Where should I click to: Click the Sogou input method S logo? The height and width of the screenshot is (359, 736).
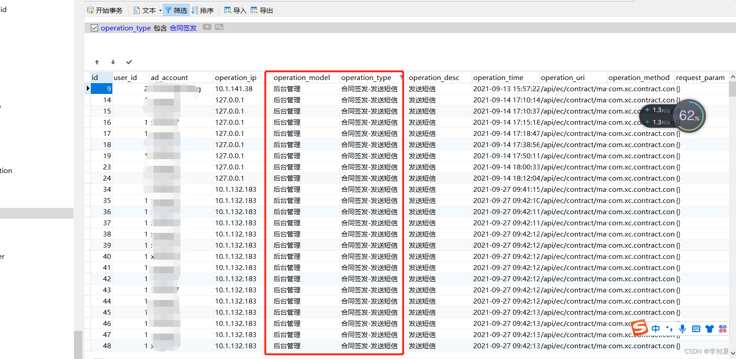[640, 328]
